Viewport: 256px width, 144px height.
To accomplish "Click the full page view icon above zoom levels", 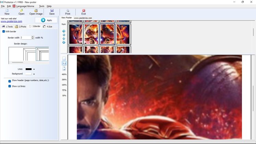I will tap(64, 58).
